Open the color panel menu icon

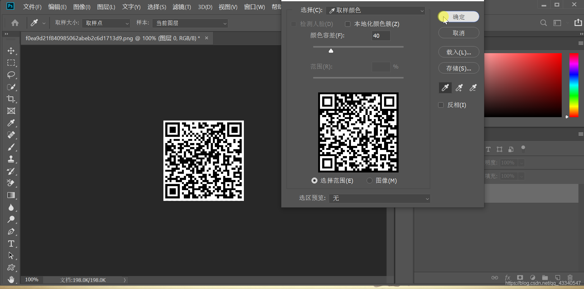click(581, 43)
